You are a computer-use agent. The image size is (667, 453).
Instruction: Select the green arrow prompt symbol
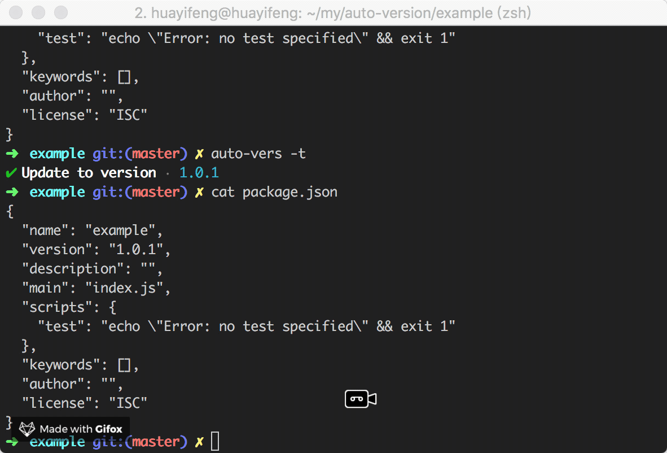tap(12, 153)
